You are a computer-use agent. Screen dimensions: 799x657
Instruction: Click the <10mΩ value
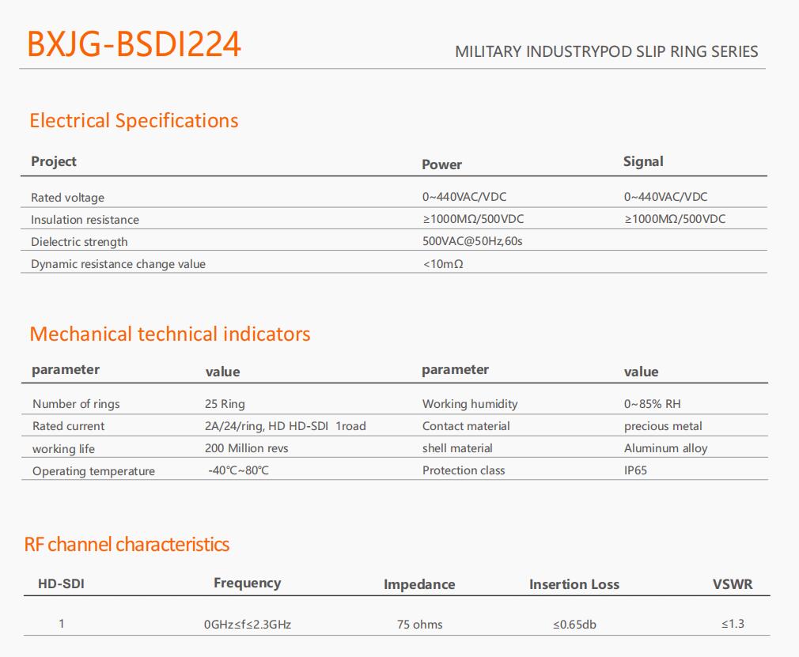[443, 264]
